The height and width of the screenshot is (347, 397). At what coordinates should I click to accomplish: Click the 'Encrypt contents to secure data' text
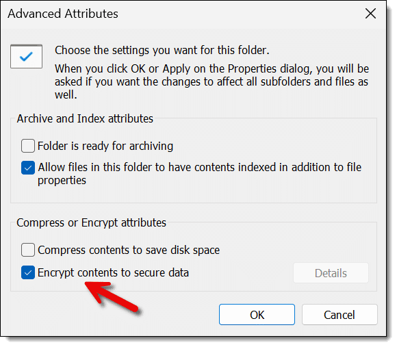pos(113,273)
